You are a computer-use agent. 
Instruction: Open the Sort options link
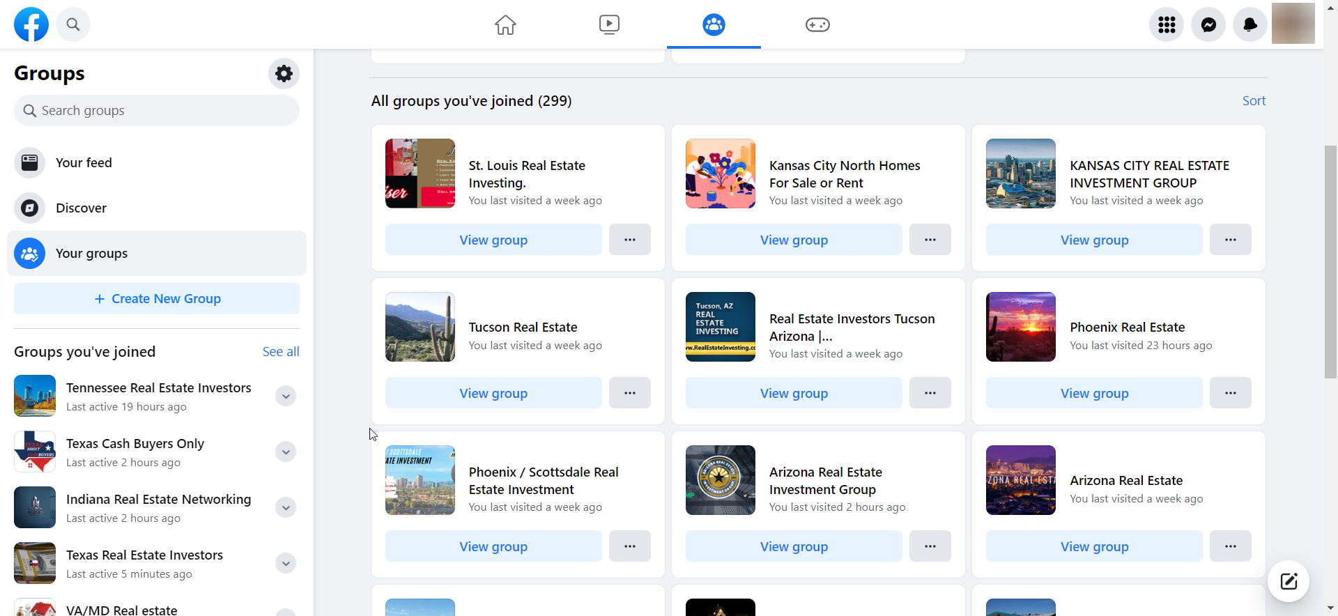pos(1254,101)
